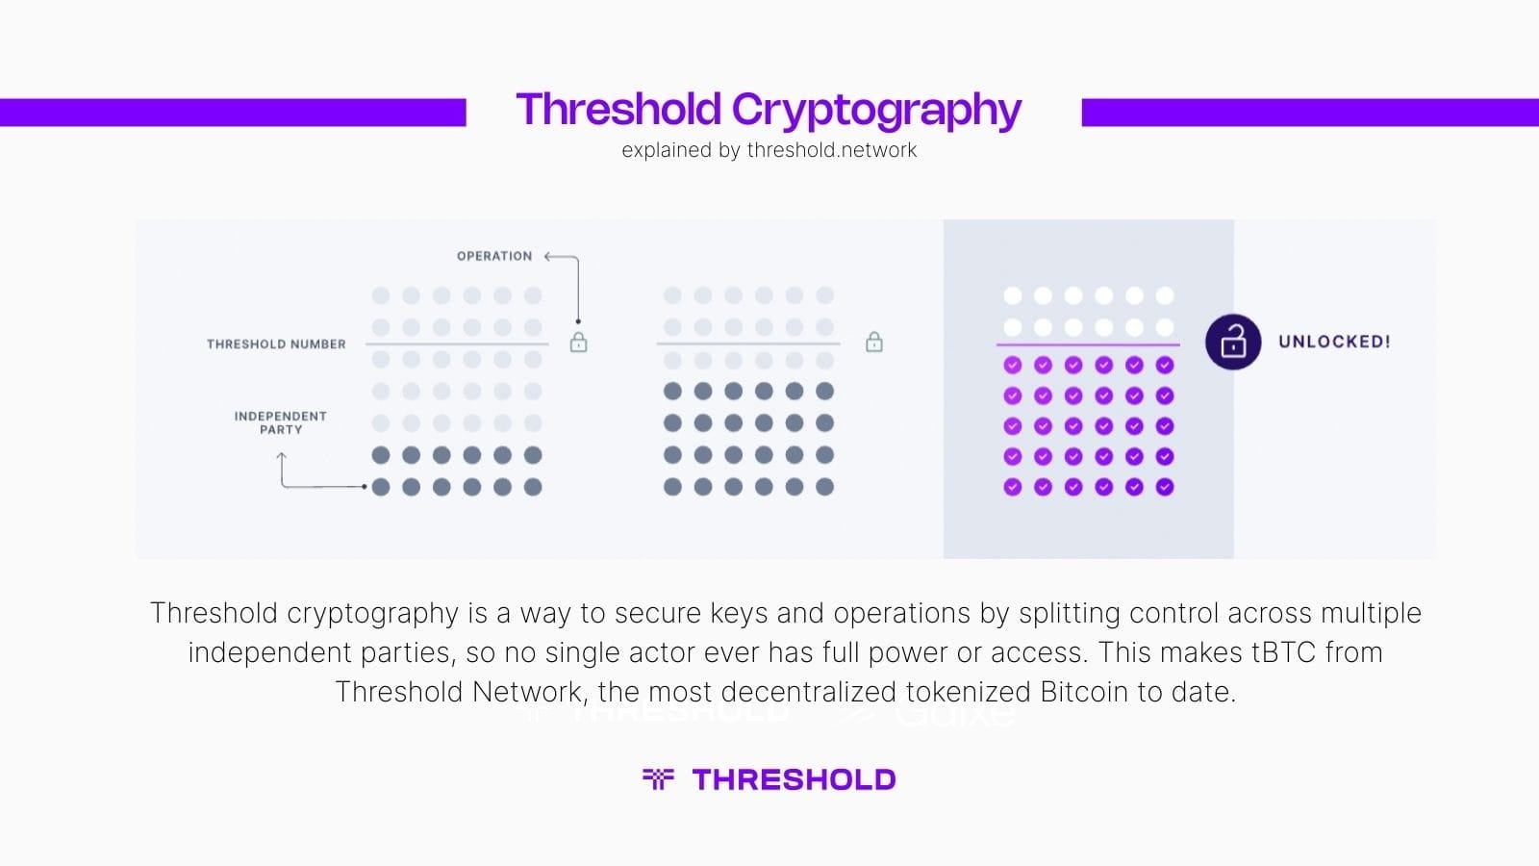Image resolution: width=1539 pixels, height=866 pixels.
Task: Click the open padlock icon in the dark circle
Action: (1233, 342)
